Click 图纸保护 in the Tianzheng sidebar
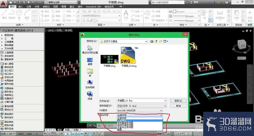The image size is (254, 136). (7, 114)
